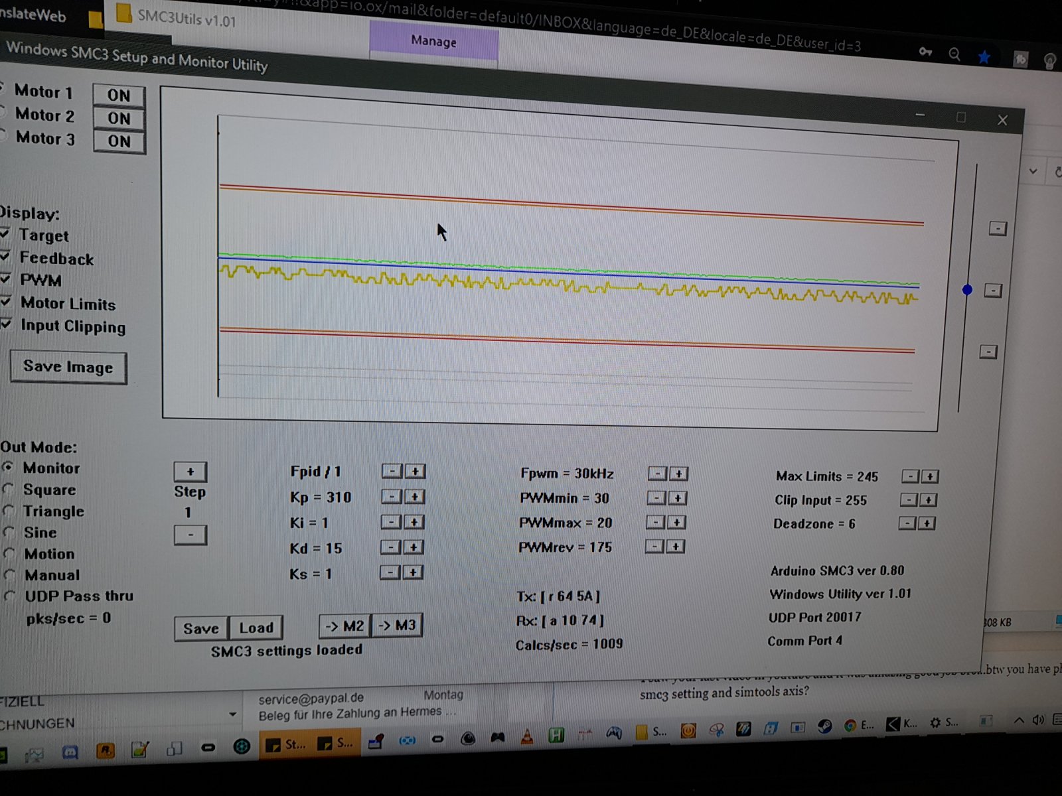Open the Chrome icon in taskbar
Screen dimensions: 1062x796
850,725
